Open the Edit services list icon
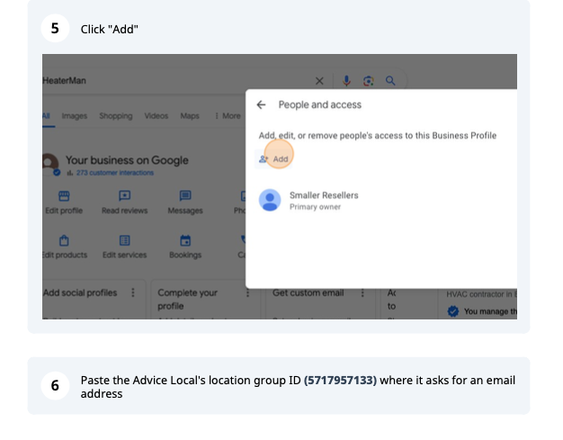The height and width of the screenshot is (440, 563). (x=125, y=240)
